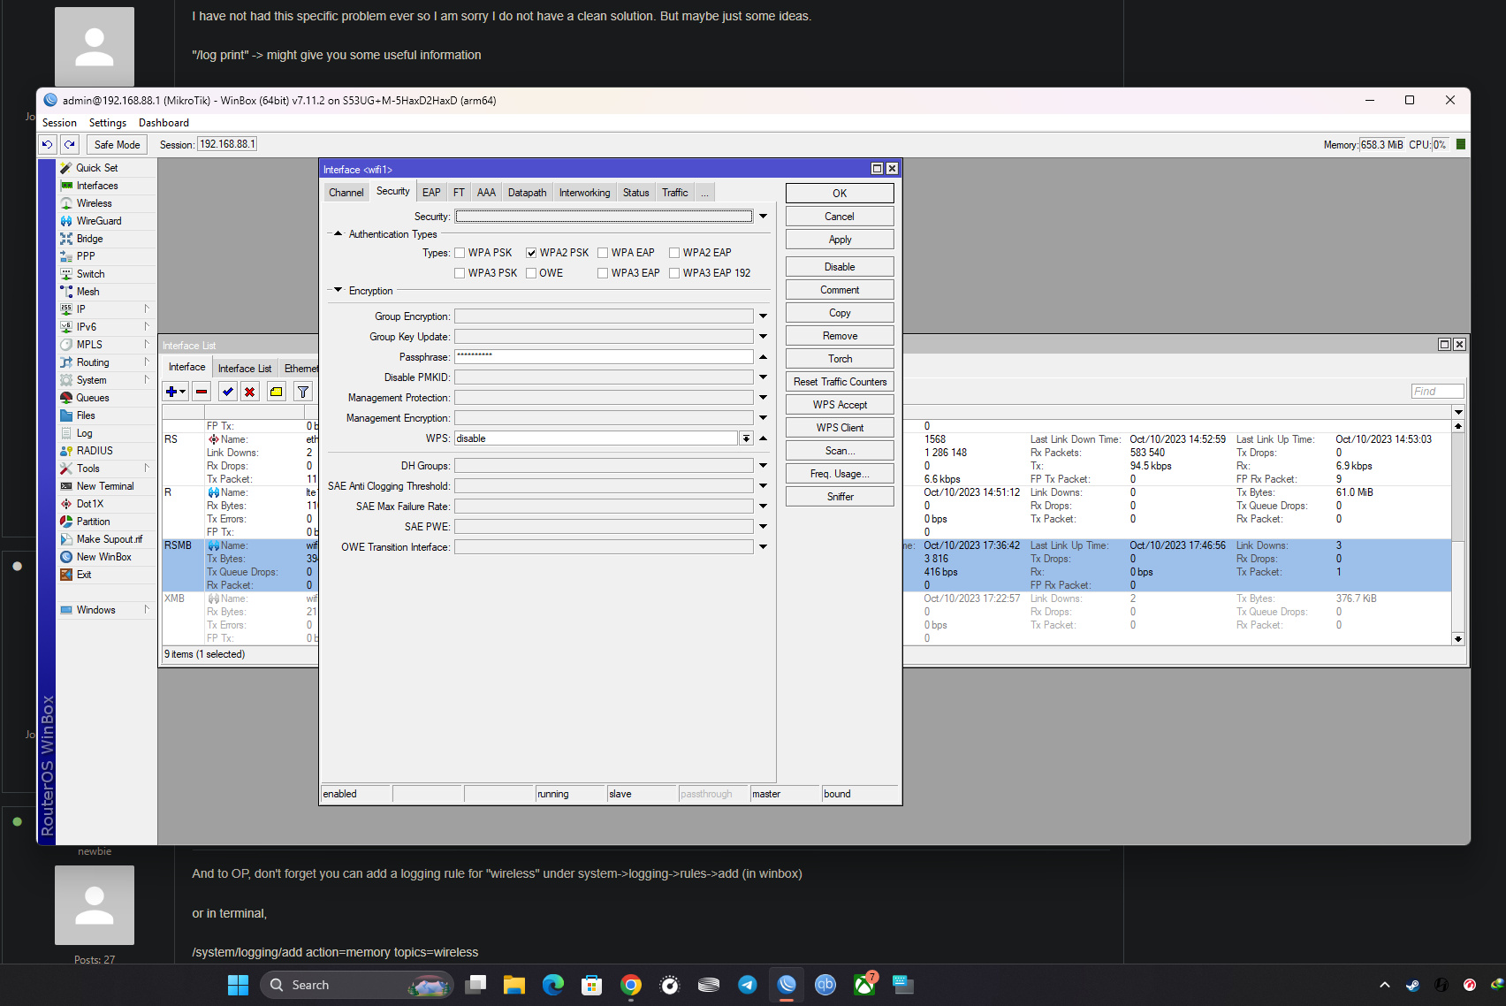Click Exit in sidebar
1506x1006 pixels.
(x=84, y=575)
